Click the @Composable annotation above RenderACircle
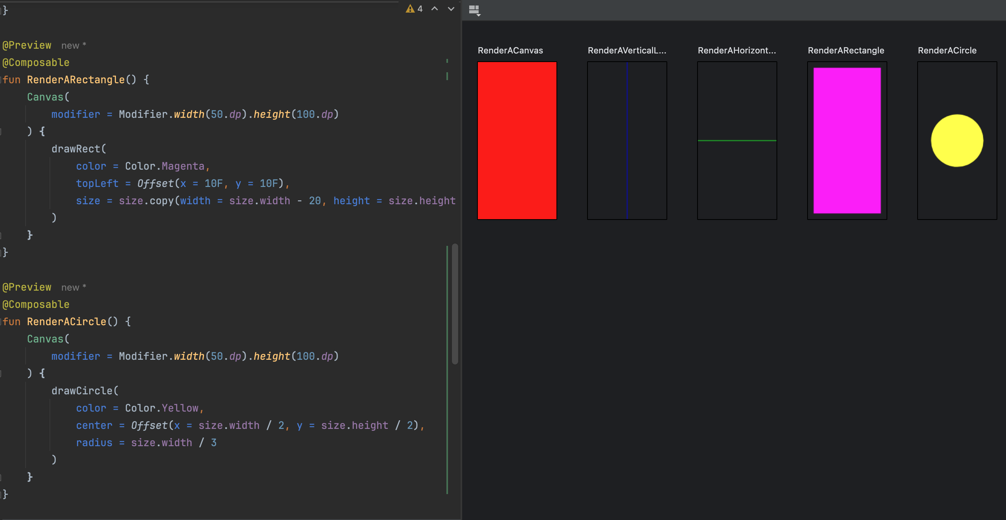1006x520 pixels. pyautogui.click(x=36, y=304)
